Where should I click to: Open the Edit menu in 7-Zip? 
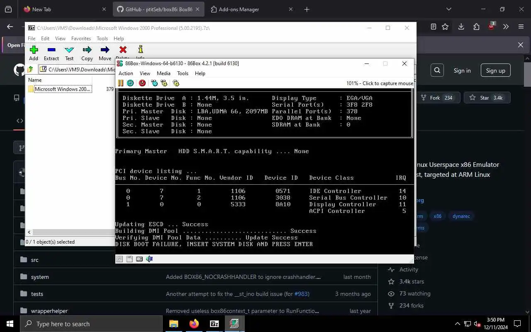pyautogui.click(x=45, y=39)
